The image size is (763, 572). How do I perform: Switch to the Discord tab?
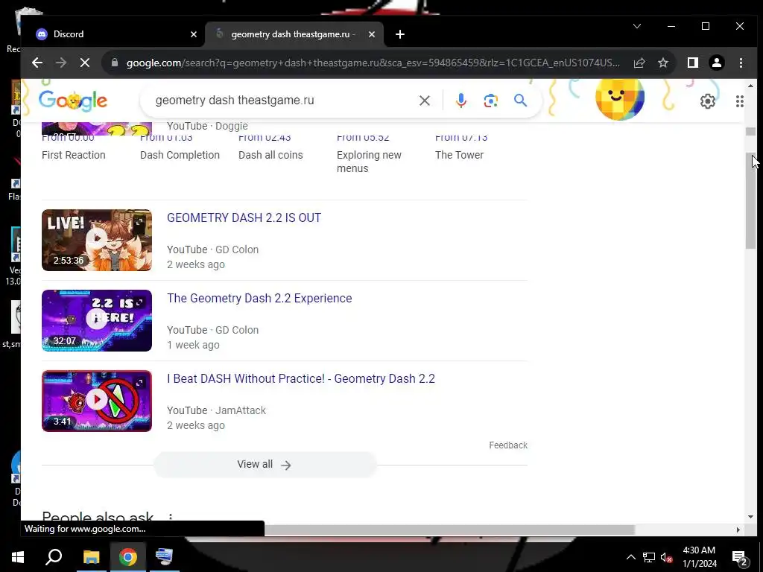click(x=112, y=34)
